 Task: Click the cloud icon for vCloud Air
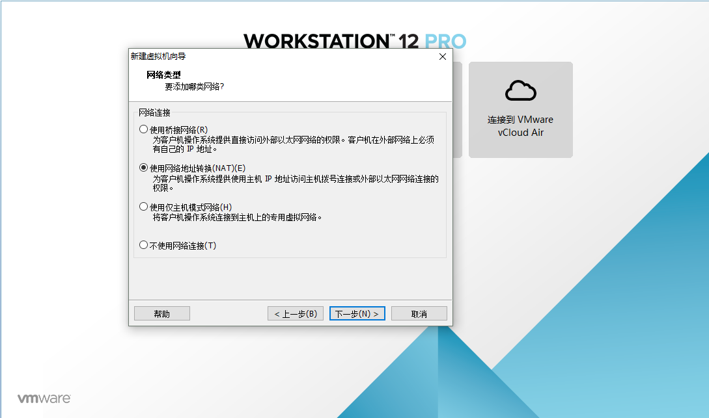(x=521, y=91)
